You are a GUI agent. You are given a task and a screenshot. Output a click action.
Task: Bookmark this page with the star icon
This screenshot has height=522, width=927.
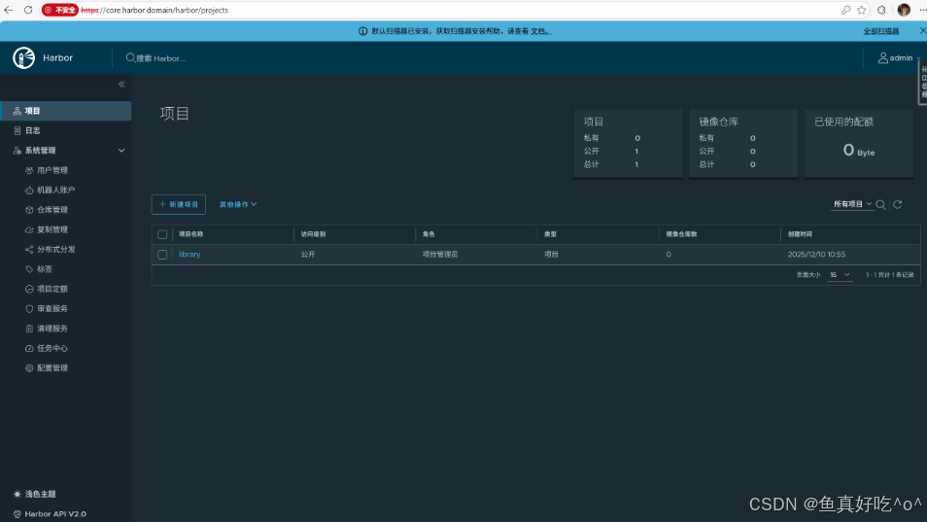pyautogui.click(x=862, y=10)
